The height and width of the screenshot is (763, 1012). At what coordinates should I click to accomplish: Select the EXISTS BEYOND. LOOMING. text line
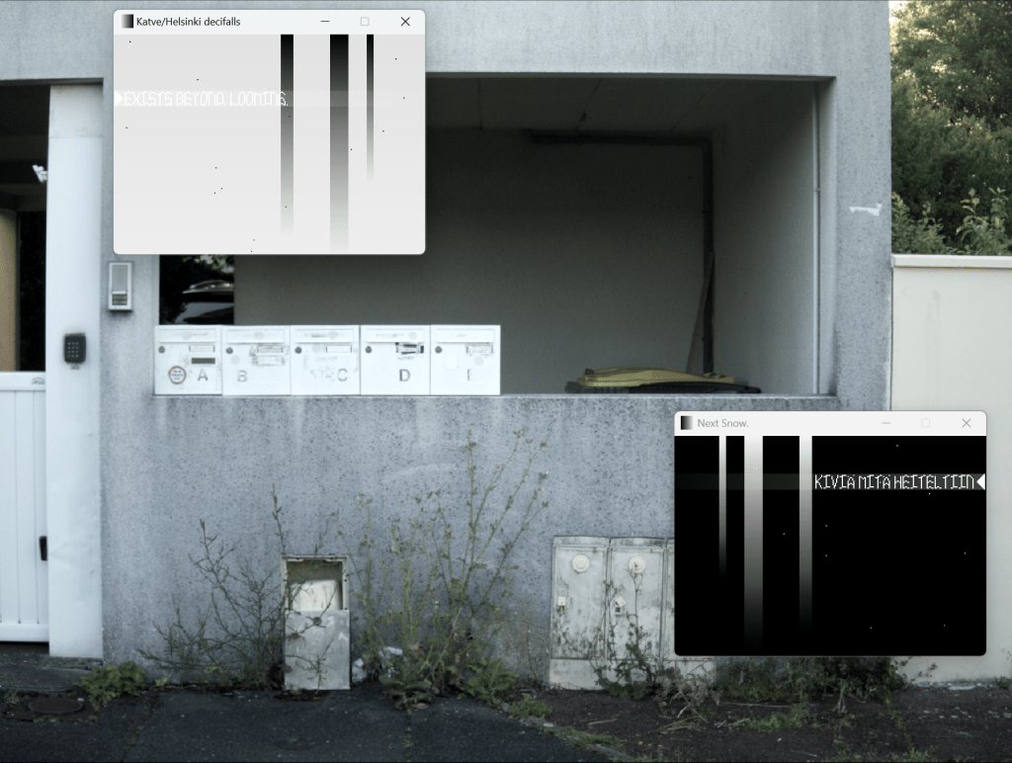(206, 100)
